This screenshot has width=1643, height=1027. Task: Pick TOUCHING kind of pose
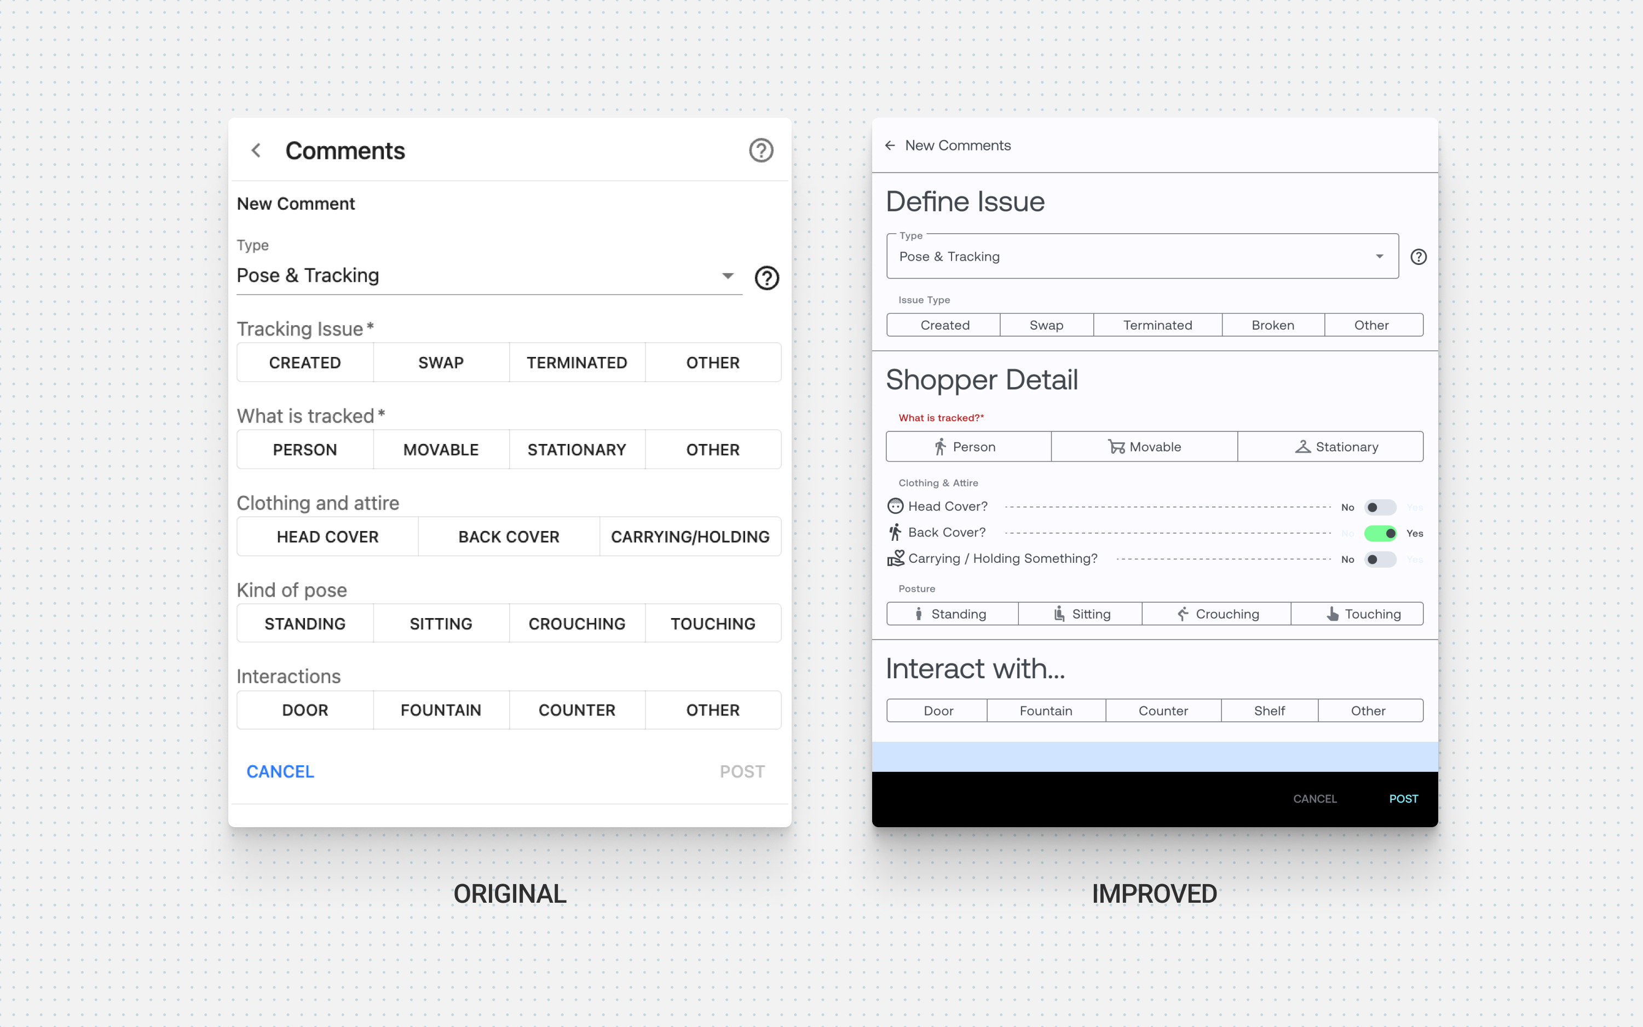coord(712,624)
